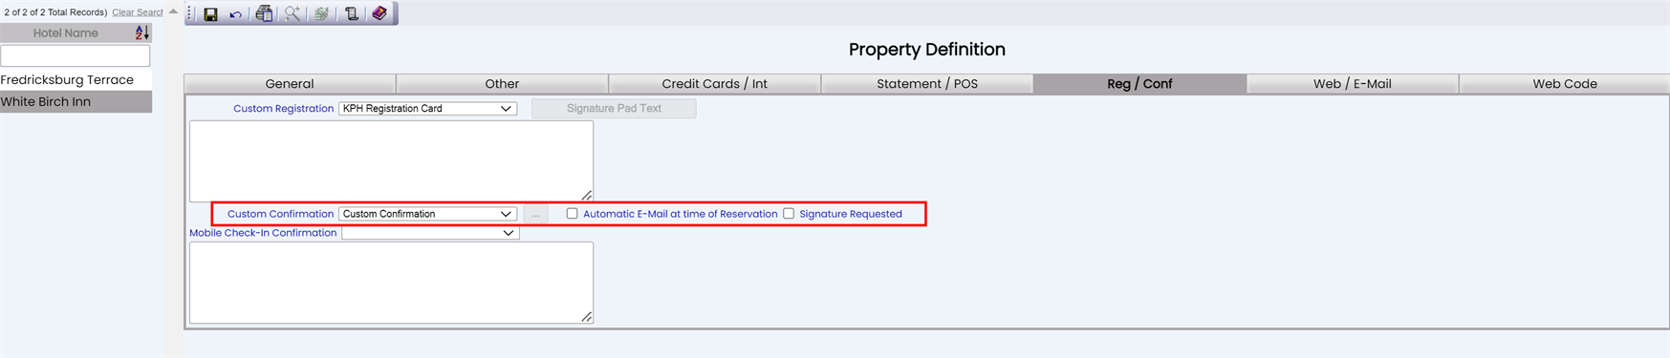Click the scroll document icon

pyautogui.click(x=351, y=13)
